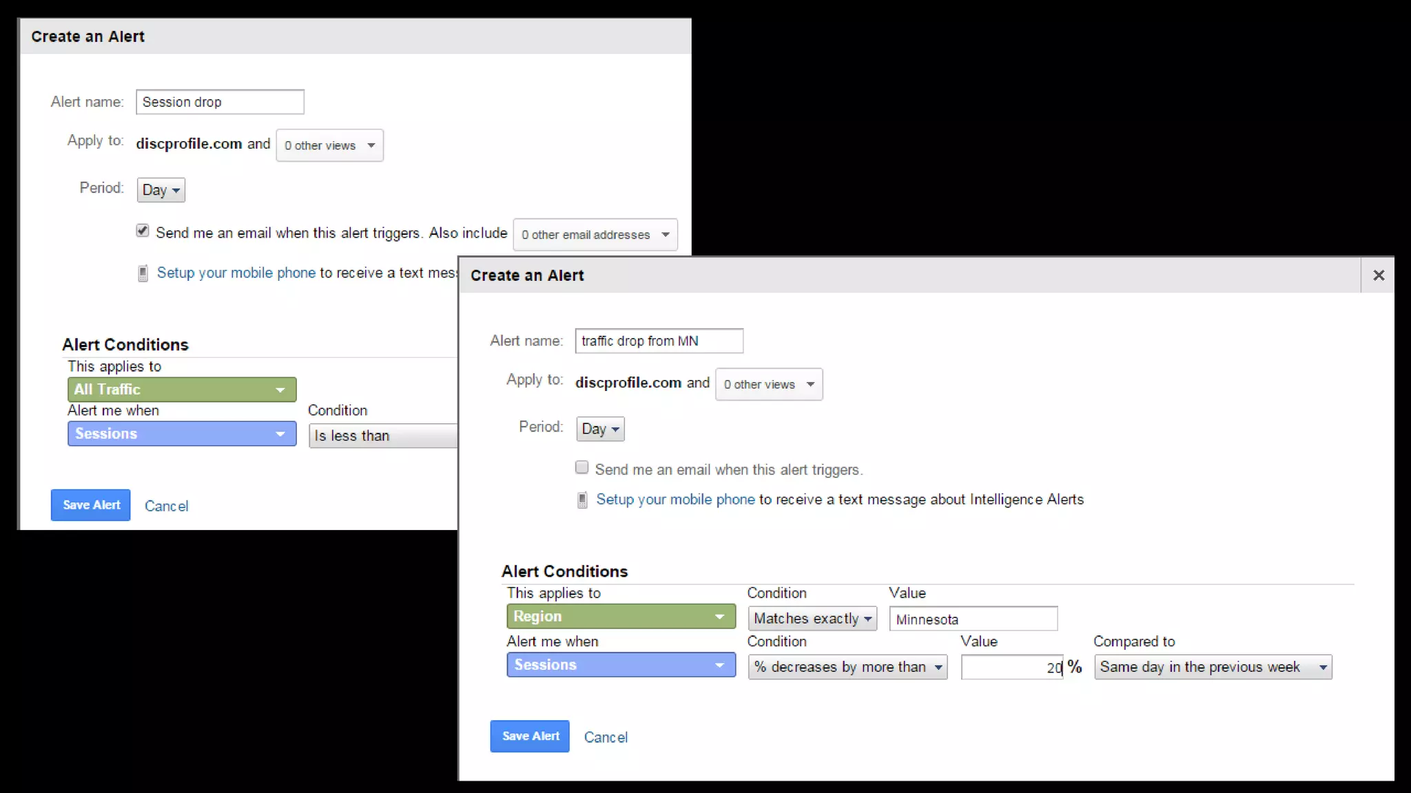
Task: Click the mobile phone icon in front dialog
Action: (582, 500)
